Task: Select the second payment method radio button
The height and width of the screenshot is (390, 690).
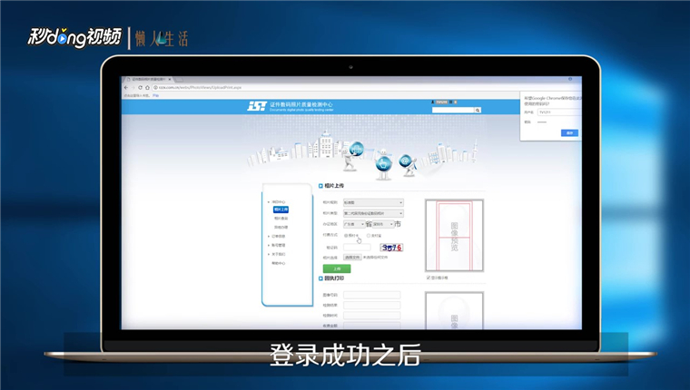Action: coord(369,236)
